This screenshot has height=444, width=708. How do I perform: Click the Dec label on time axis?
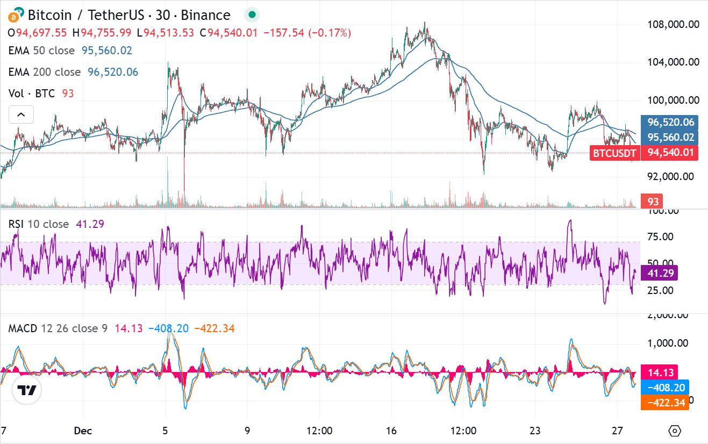[83, 431]
